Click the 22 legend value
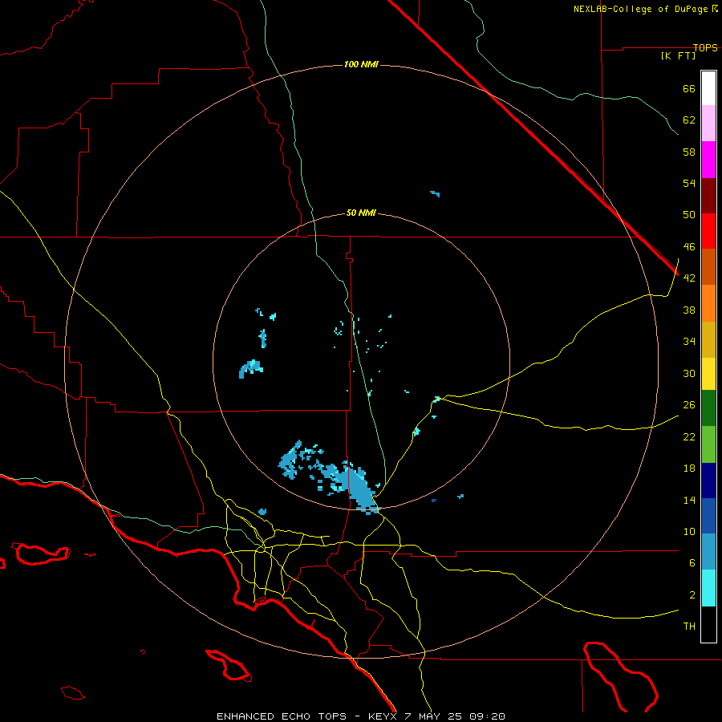The width and height of the screenshot is (722, 722). coord(689,436)
